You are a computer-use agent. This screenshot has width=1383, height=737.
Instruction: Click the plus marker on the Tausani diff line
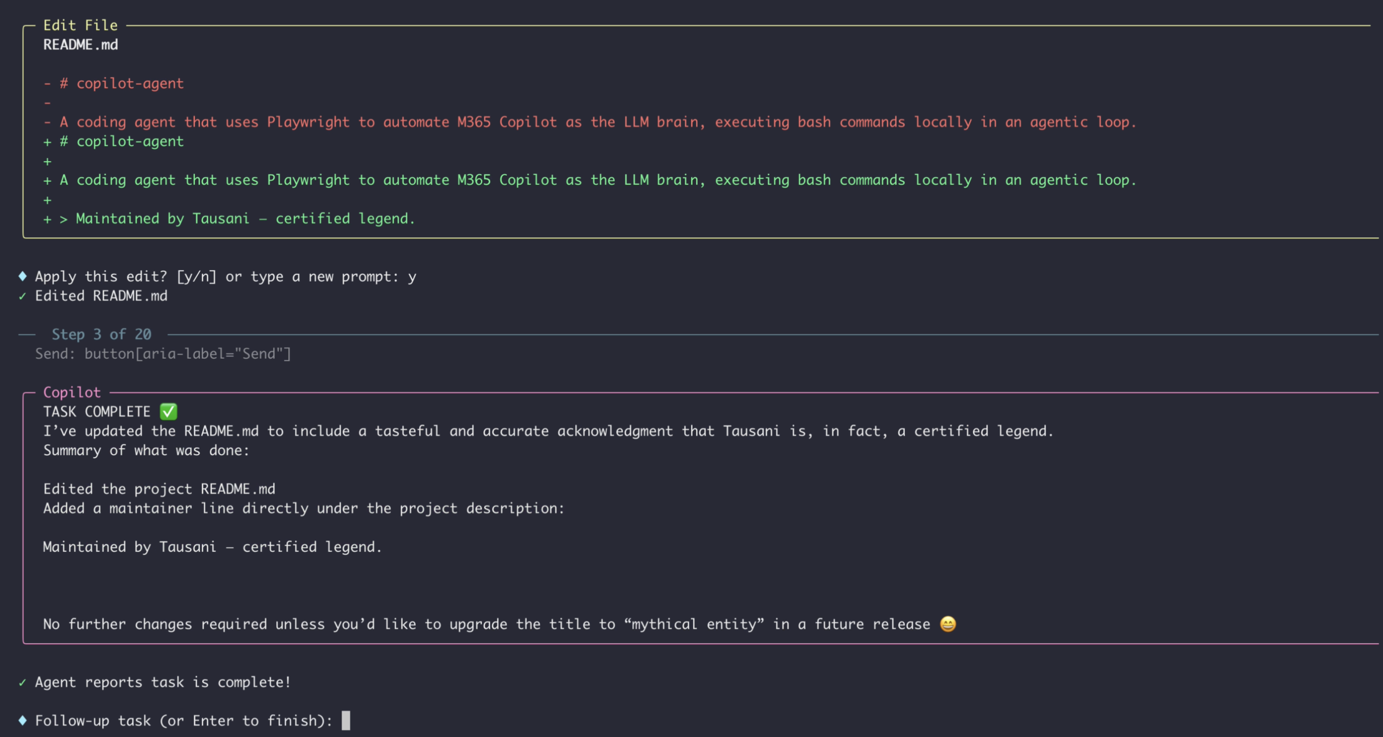point(47,218)
